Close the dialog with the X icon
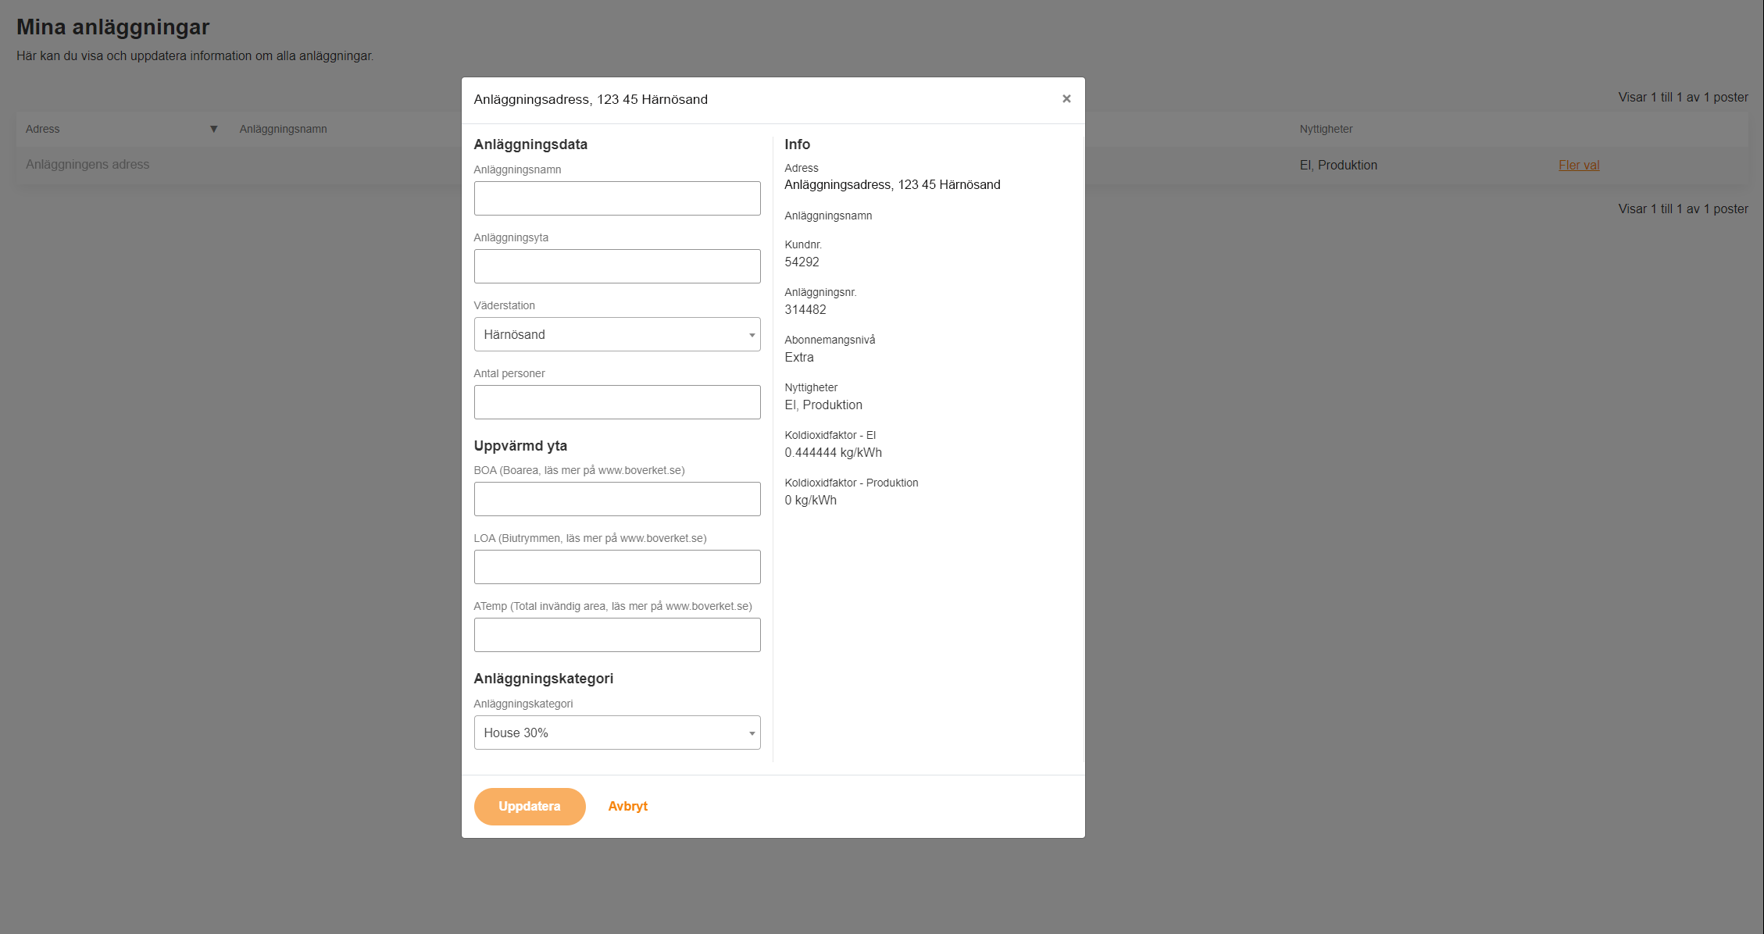This screenshot has height=934, width=1764. tap(1066, 98)
